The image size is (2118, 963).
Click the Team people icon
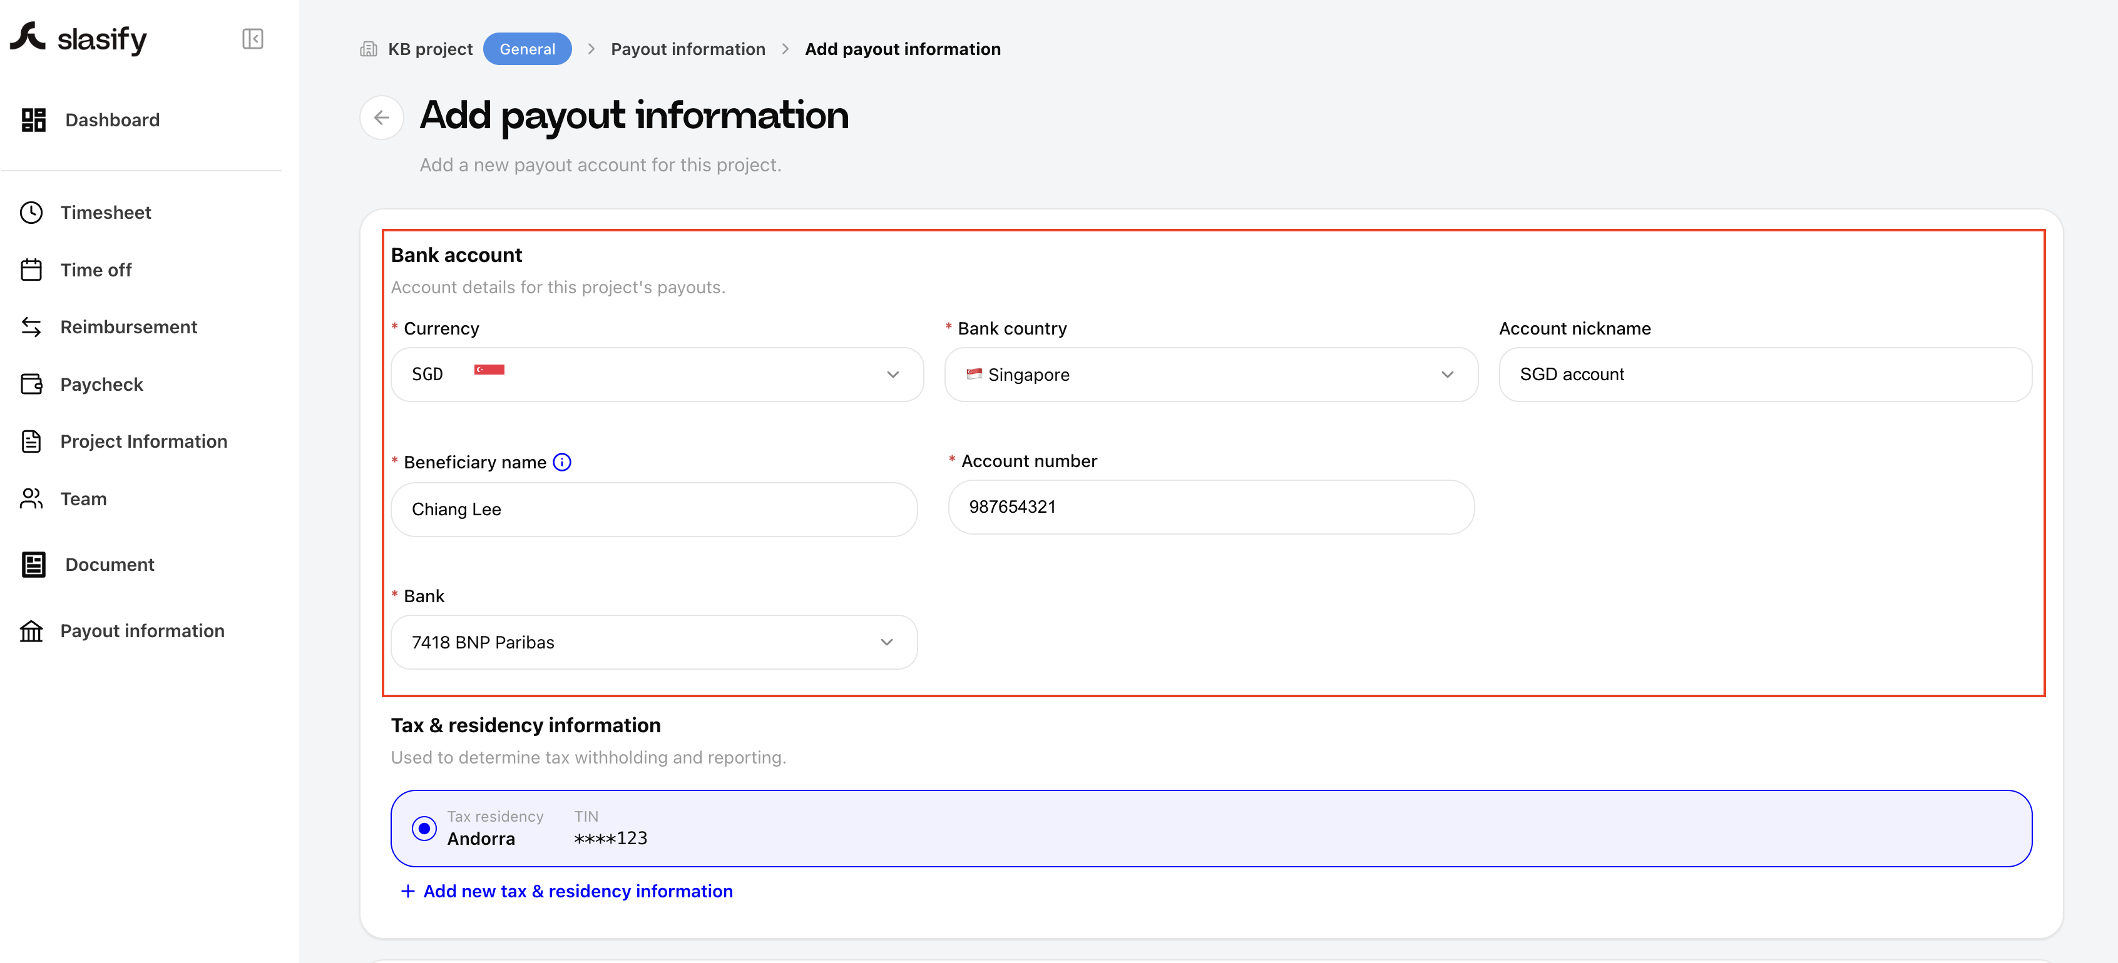(x=31, y=499)
